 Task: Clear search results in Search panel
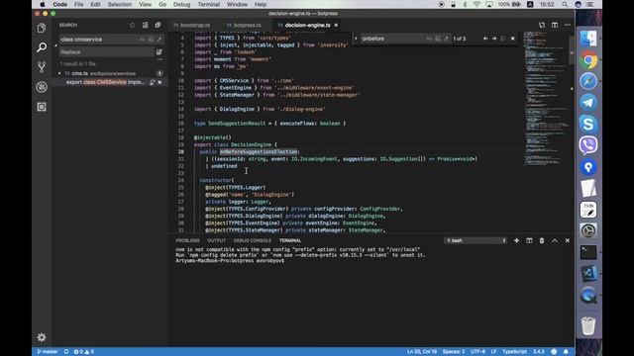coord(145,25)
